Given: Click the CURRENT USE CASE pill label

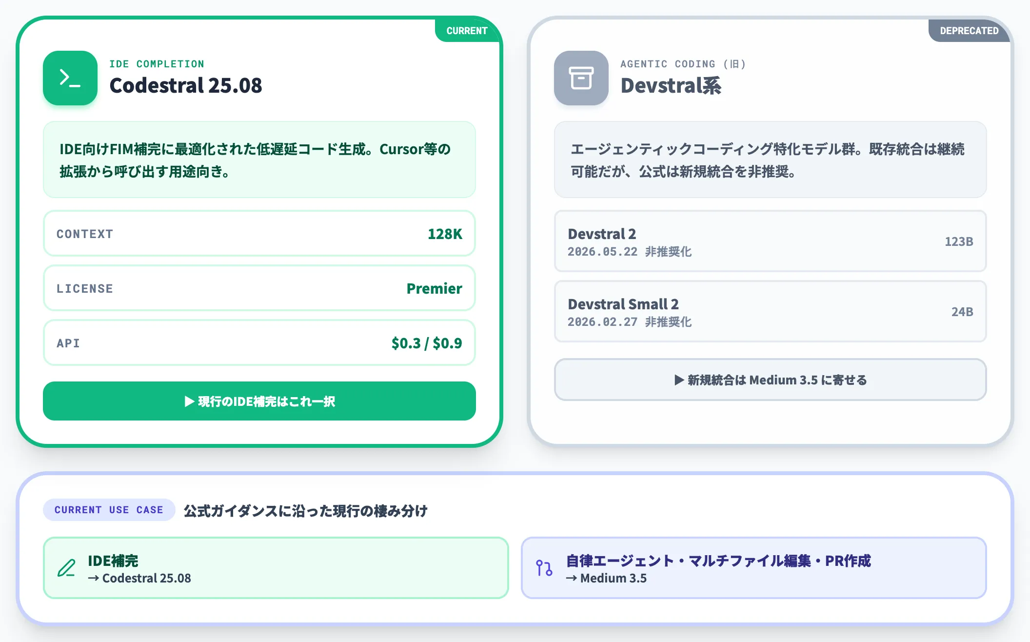Looking at the screenshot, I should click(x=109, y=510).
